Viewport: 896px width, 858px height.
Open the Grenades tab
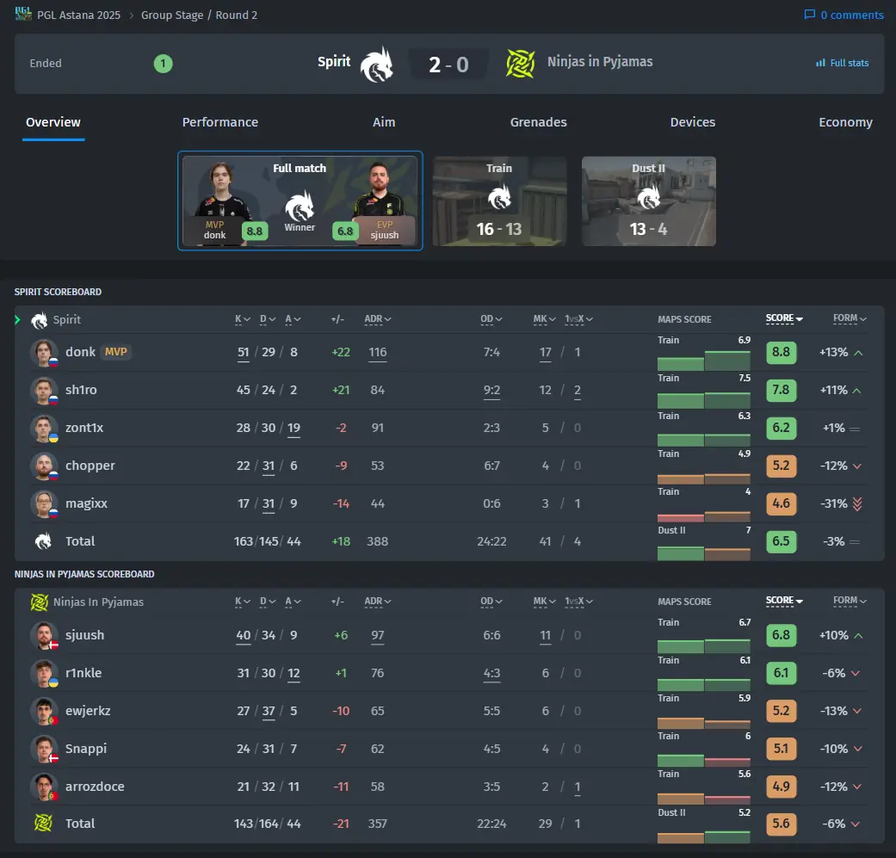click(538, 122)
